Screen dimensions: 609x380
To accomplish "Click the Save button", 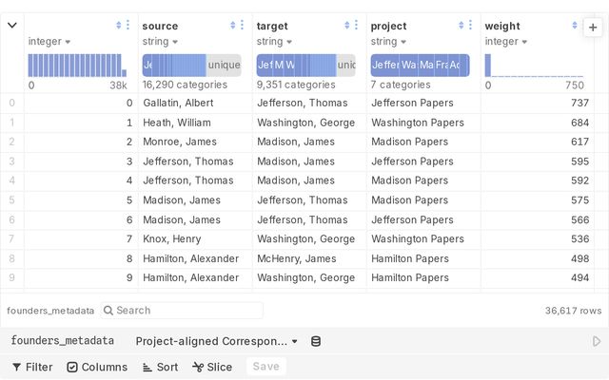I will click(x=266, y=367).
